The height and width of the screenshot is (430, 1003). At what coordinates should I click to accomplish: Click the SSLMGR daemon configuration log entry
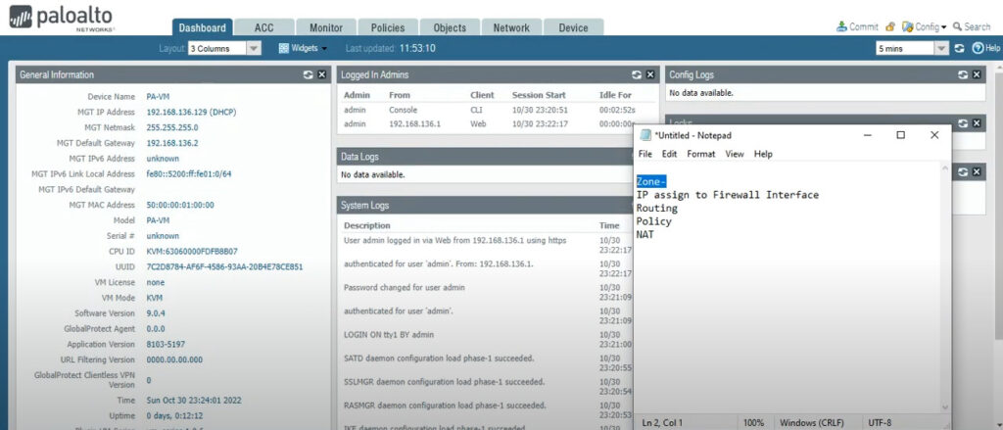click(445, 382)
